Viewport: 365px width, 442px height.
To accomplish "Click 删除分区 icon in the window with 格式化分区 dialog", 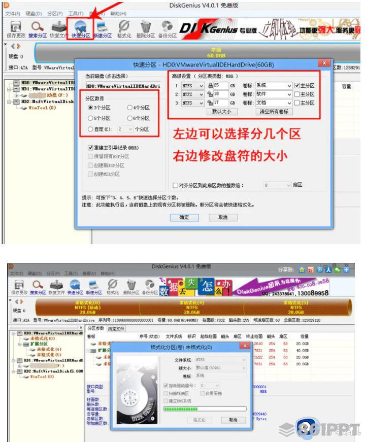I will point(131,284).
